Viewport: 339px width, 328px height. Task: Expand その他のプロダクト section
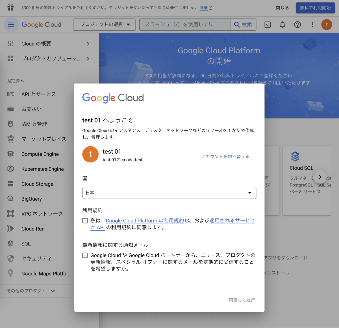coord(31,291)
